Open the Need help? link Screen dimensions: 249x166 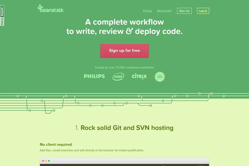point(164,11)
